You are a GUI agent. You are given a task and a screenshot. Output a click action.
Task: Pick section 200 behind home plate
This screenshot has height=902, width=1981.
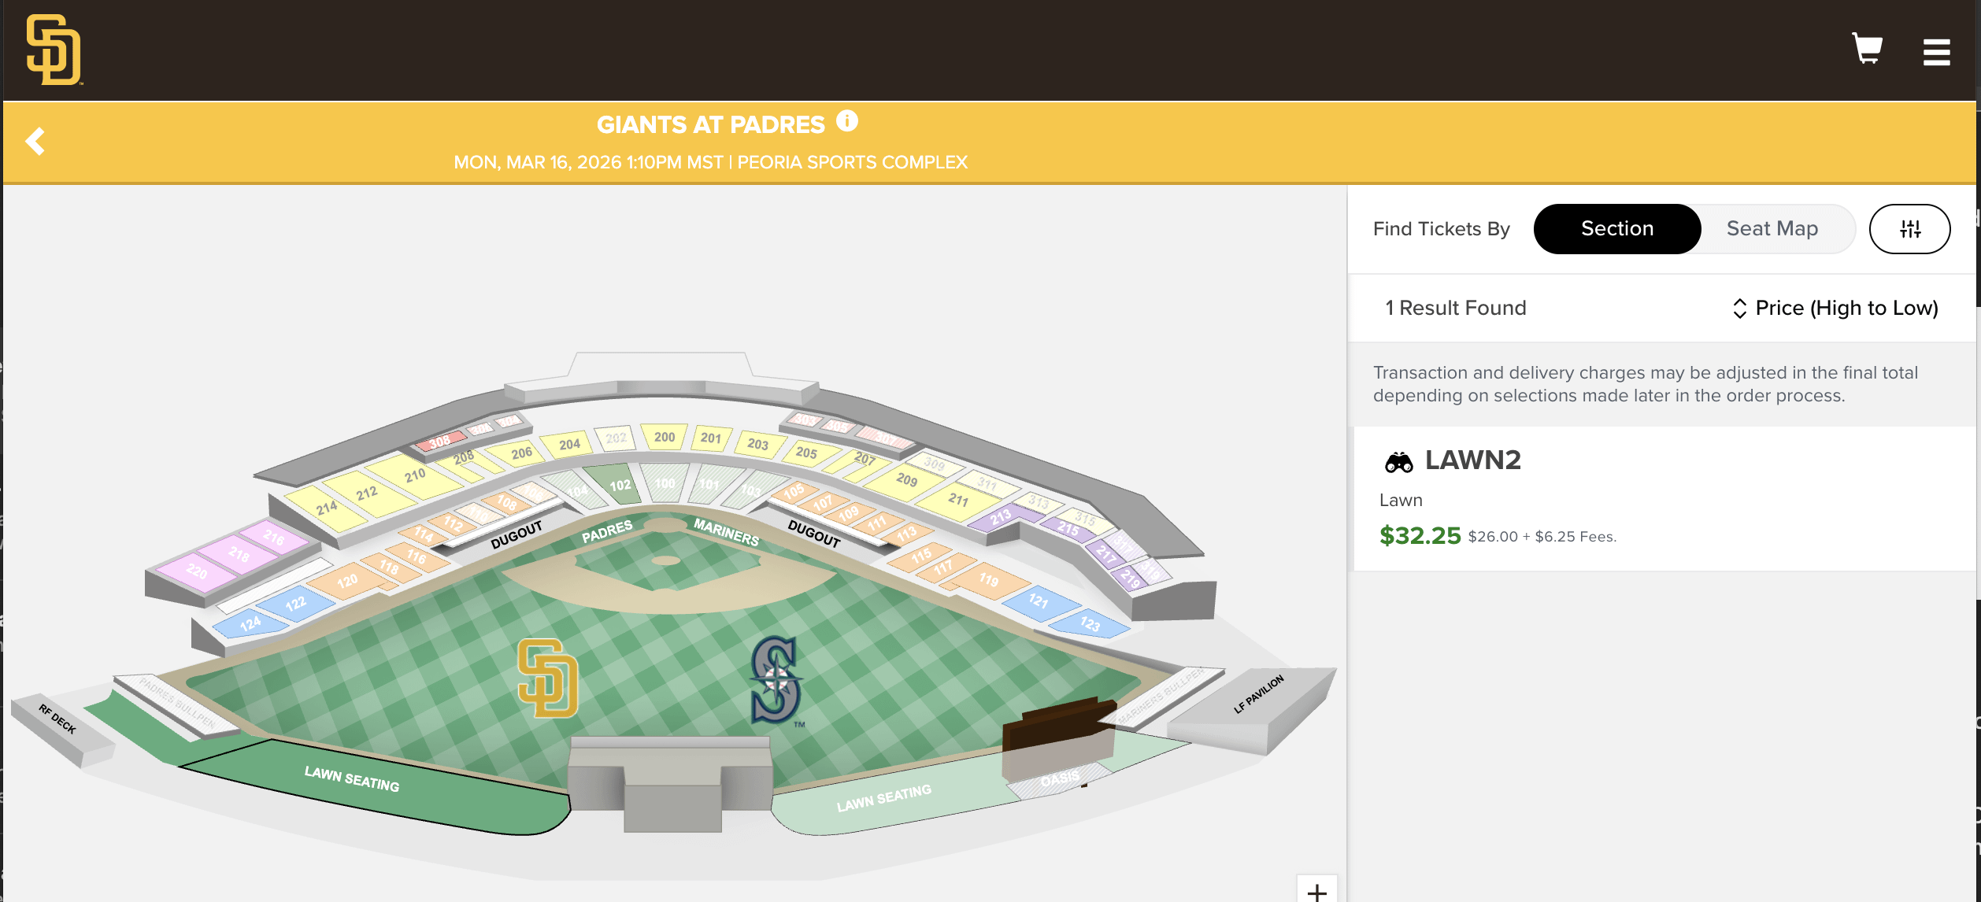(x=664, y=437)
